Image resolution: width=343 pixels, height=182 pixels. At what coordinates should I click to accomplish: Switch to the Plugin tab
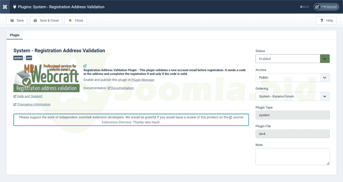[x=15, y=35]
